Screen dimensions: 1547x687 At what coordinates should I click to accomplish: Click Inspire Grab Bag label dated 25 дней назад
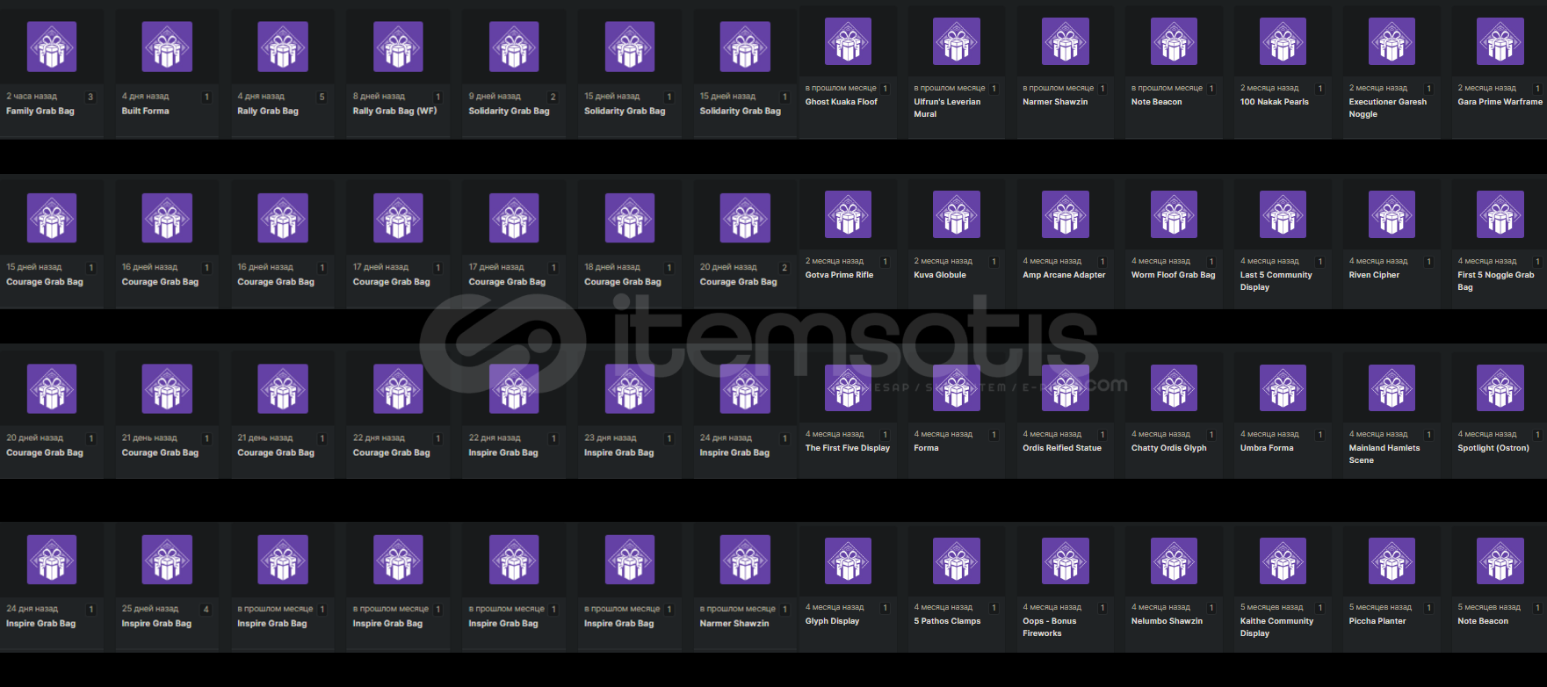(156, 624)
